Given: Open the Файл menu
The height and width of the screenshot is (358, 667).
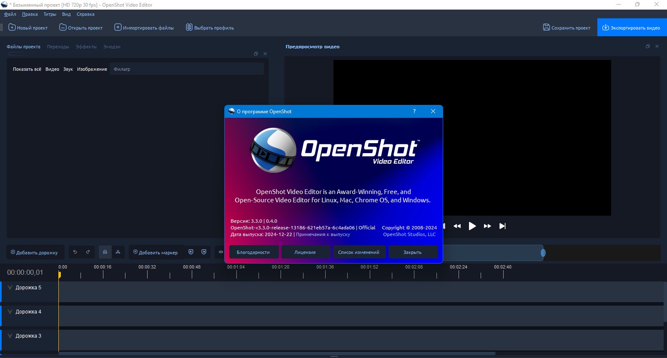Looking at the screenshot, I should tap(10, 14).
